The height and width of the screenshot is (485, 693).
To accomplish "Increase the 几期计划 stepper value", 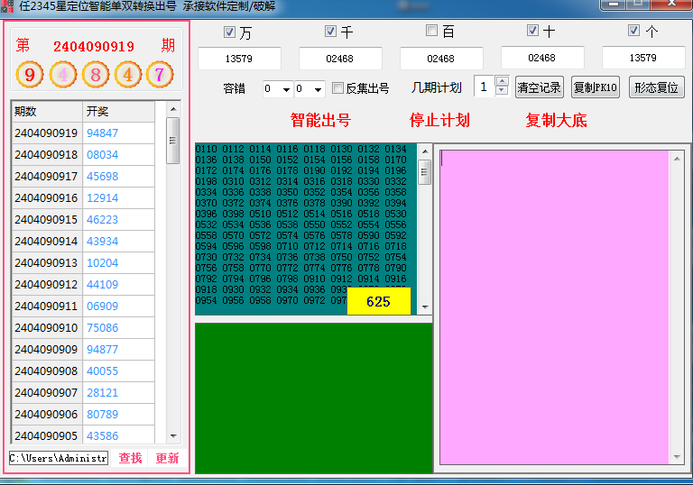I will (x=503, y=82).
